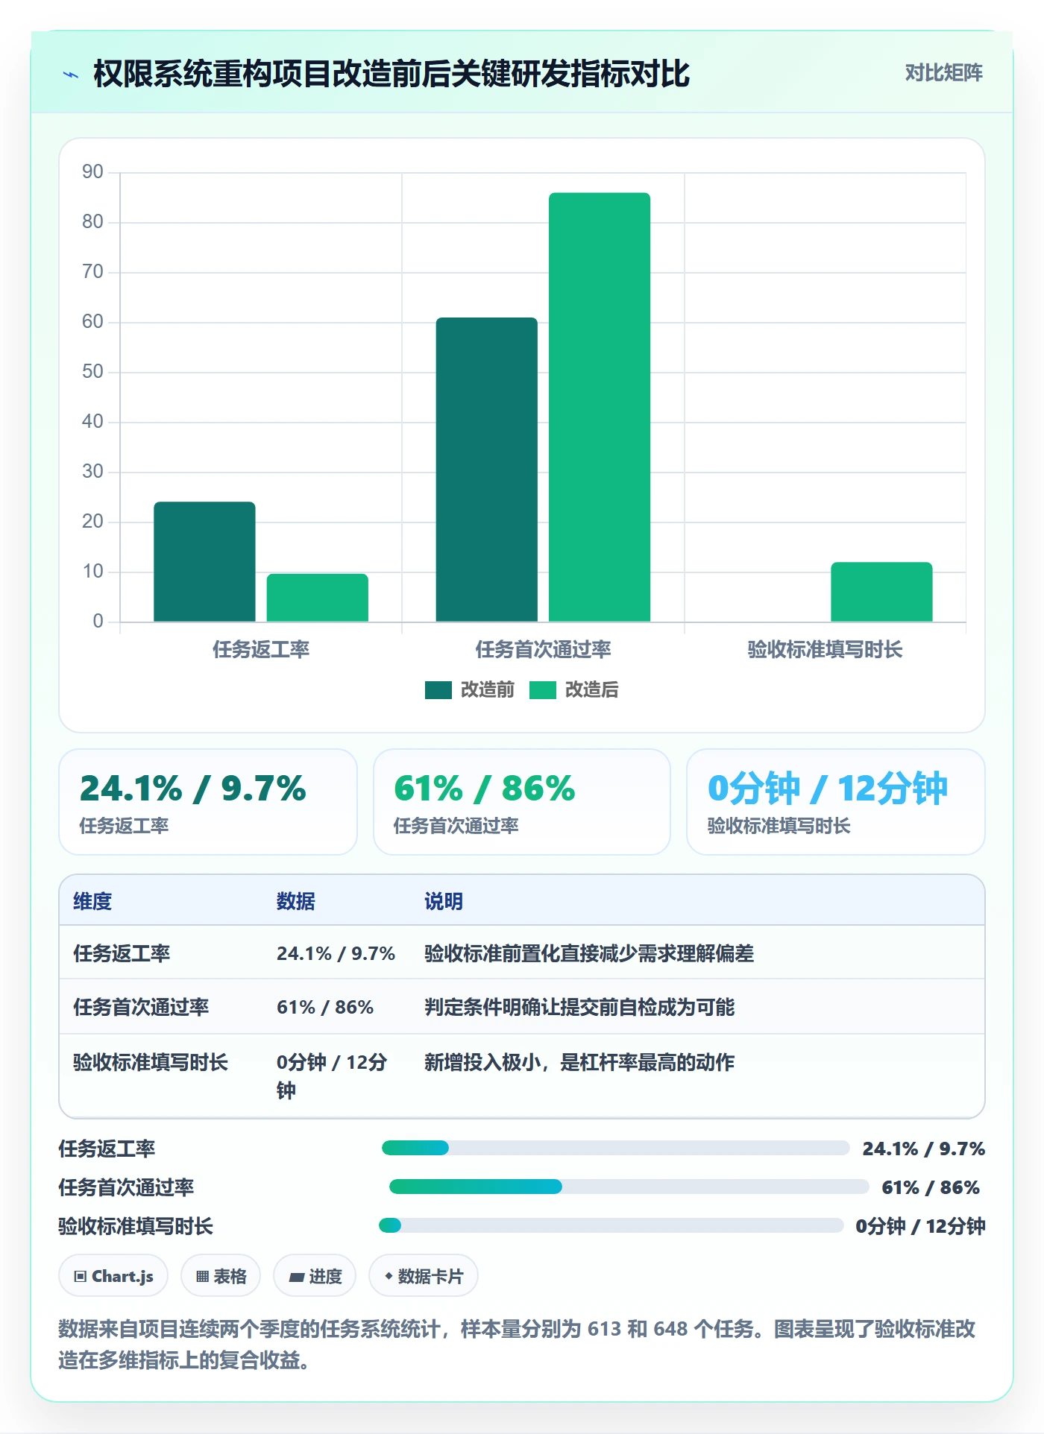Click the 维度 column header
This screenshot has width=1044, height=1434.
pyautogui.click(x=92, y=901)
